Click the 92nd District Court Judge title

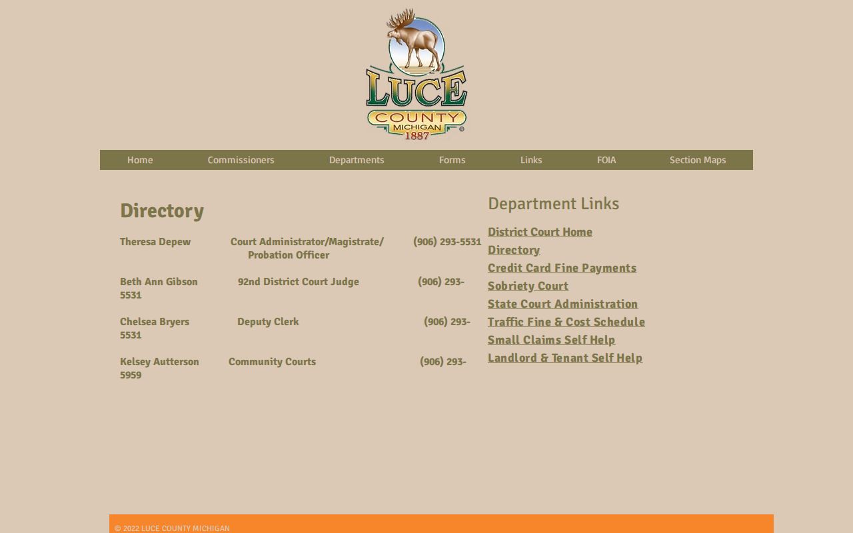[299, 282]
